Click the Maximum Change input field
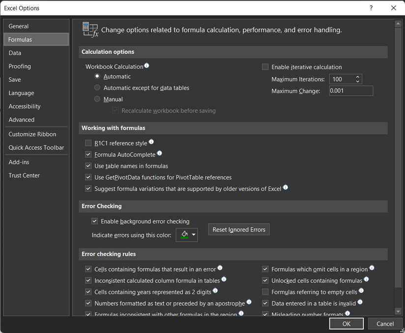Image resolution: width=405 pixels, height=333 pixels. (x=351, y=91)
